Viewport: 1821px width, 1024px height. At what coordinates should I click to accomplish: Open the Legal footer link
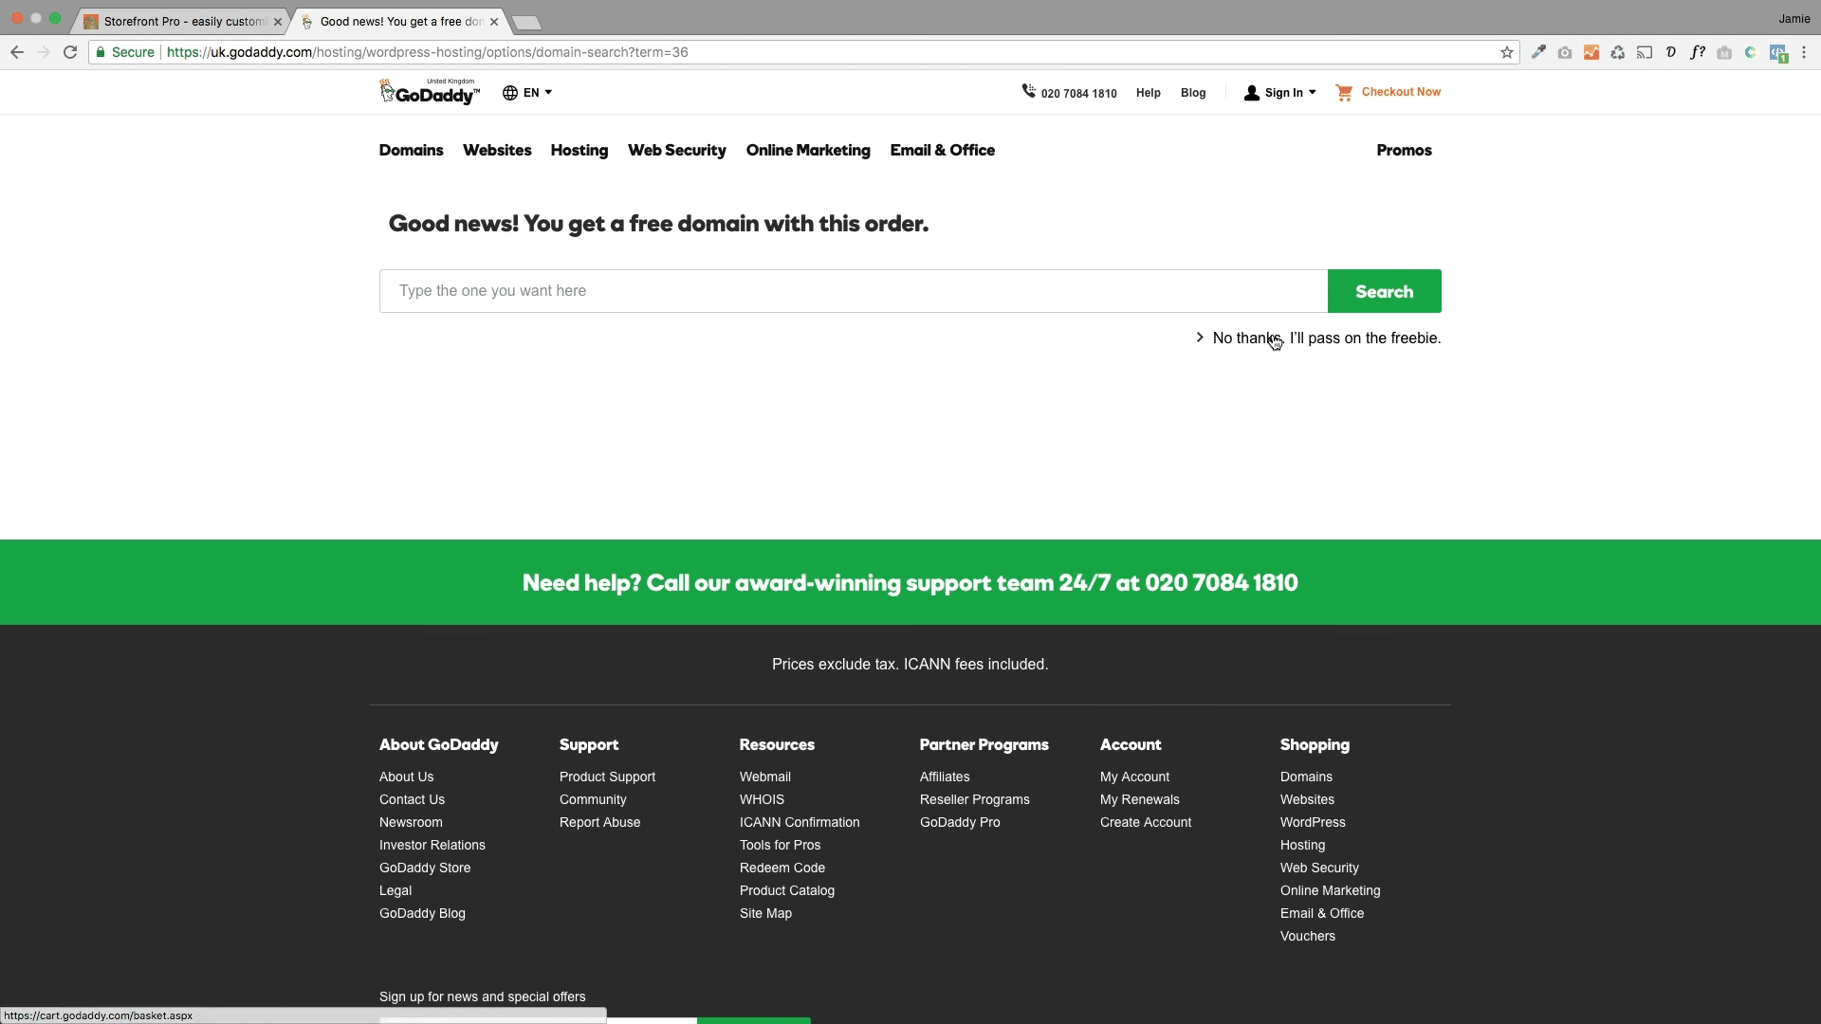click(395, 890)
